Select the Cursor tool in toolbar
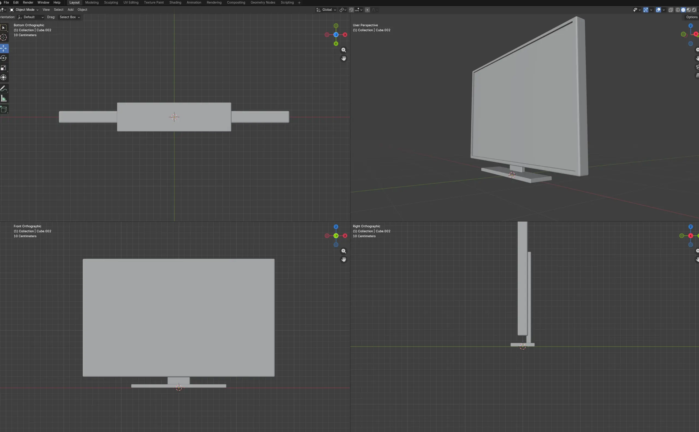The image size is (699, 432). (4, 37)
